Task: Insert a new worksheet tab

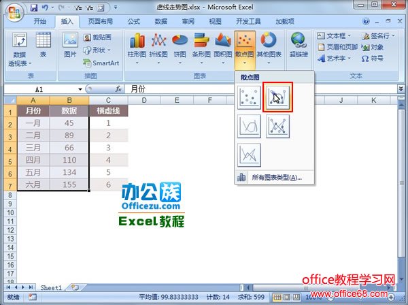Action: pos(75,287)
